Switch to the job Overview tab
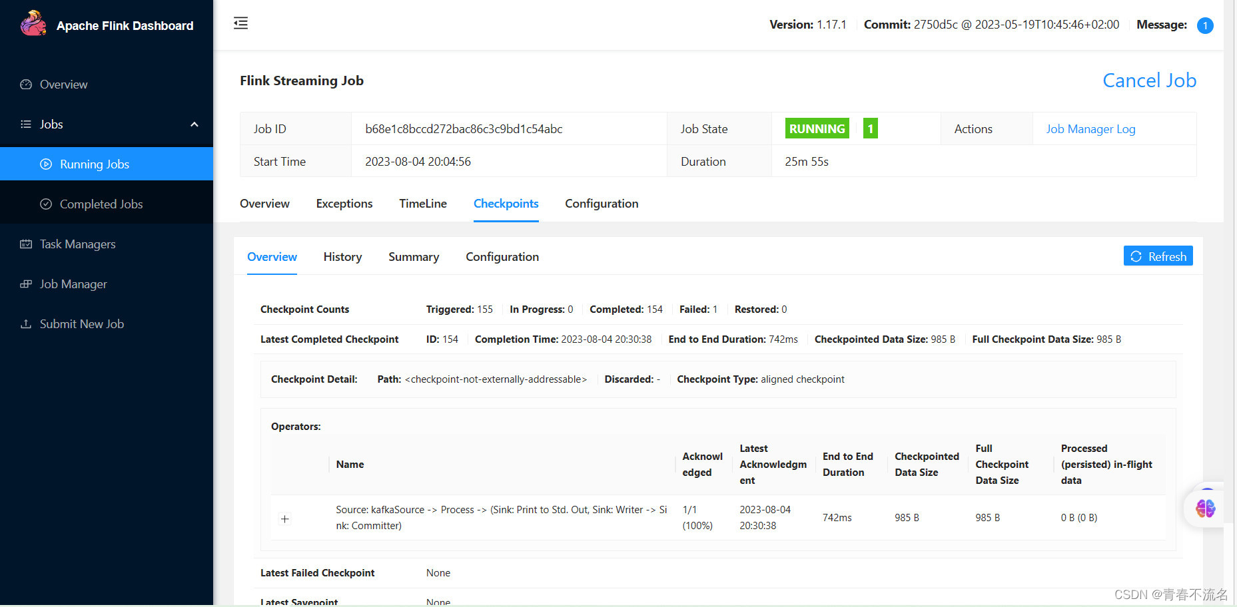 (264, 204)
